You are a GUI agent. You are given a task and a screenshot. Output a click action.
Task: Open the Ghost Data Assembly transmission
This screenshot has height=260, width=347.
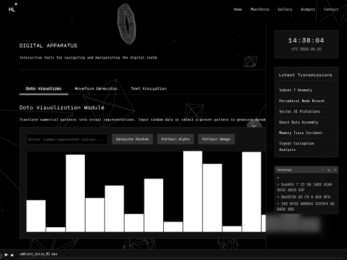click(x=299, y=122)
